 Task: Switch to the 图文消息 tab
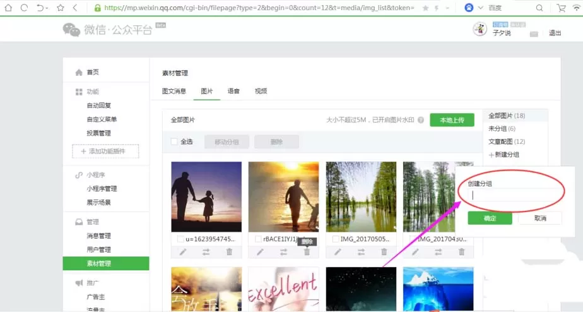174,91
